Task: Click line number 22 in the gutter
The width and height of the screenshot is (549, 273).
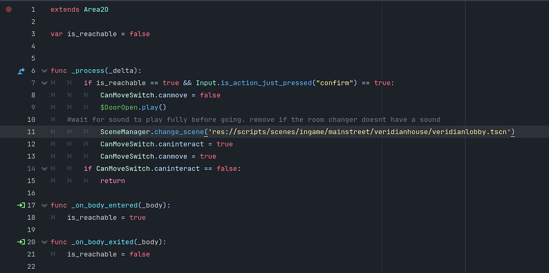Action: [x=31, y=267]
